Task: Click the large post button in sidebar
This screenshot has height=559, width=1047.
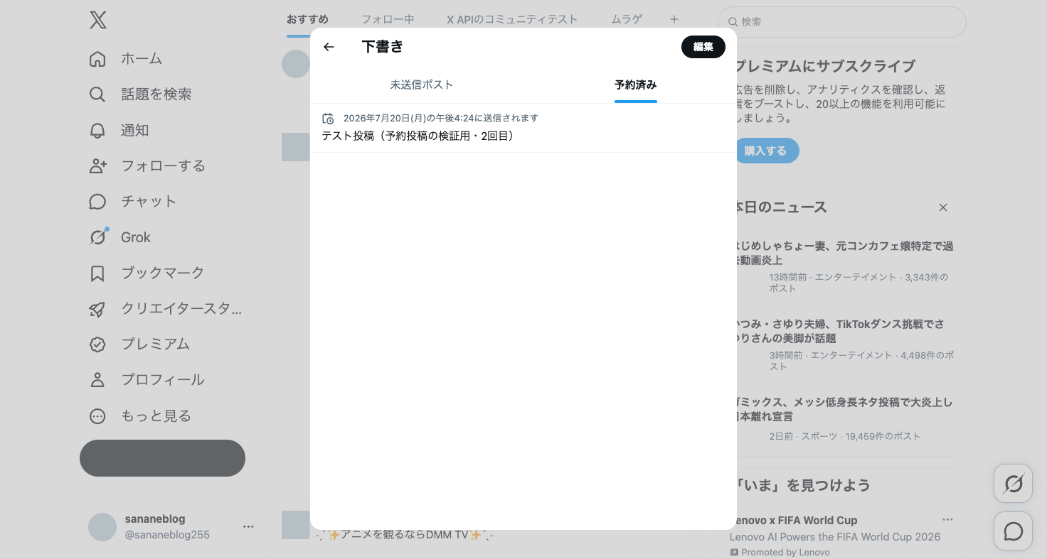Action: [162, 458]
